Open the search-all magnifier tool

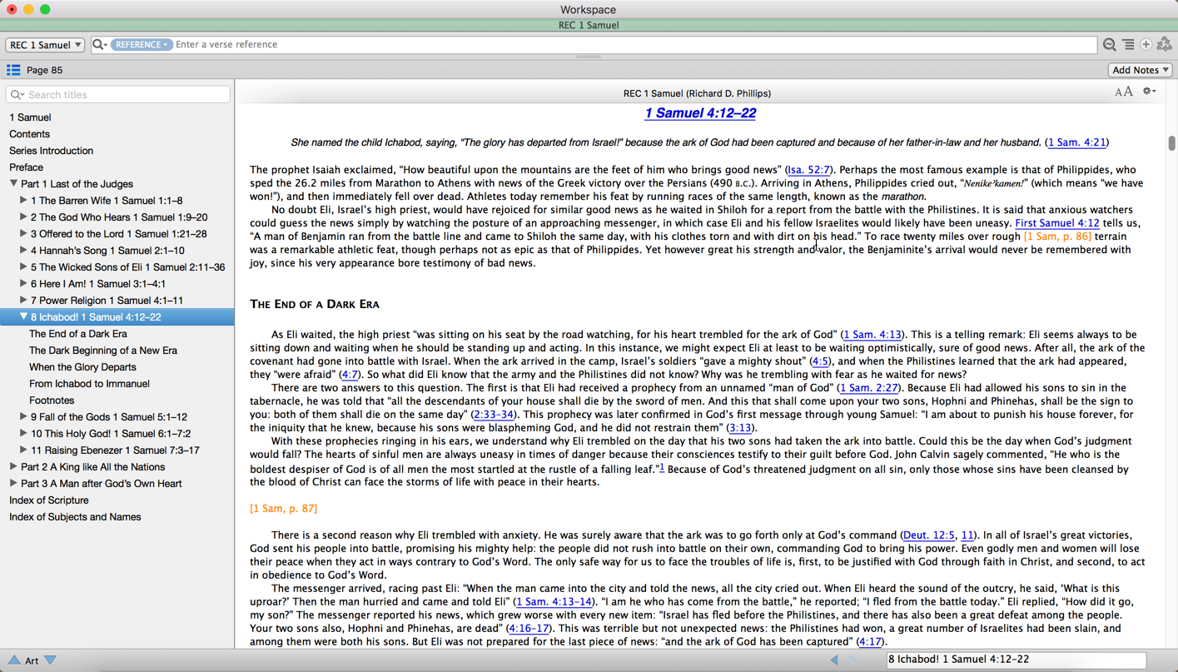click(x=1110, y=44)
